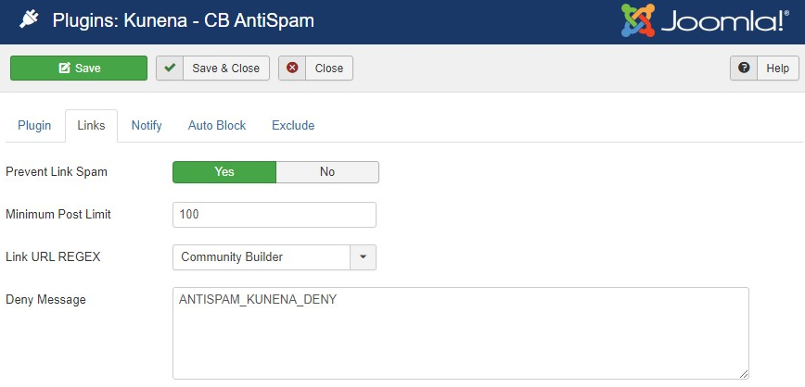
Task: Open the Notify tab
Action: click(147, 125)
